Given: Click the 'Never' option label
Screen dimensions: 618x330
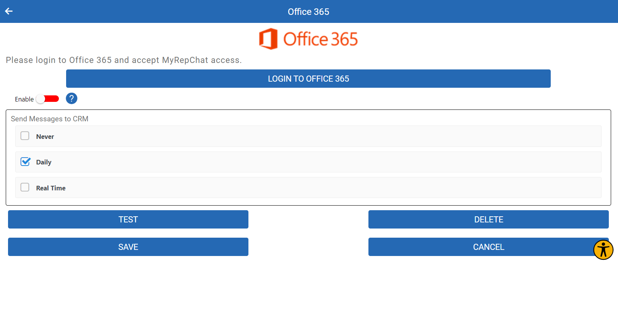Looking at the screenshot, I should click(45, 137).
